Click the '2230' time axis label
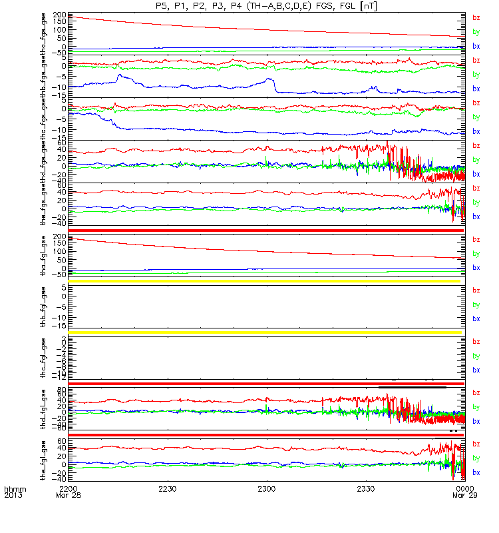 (168, 489)
